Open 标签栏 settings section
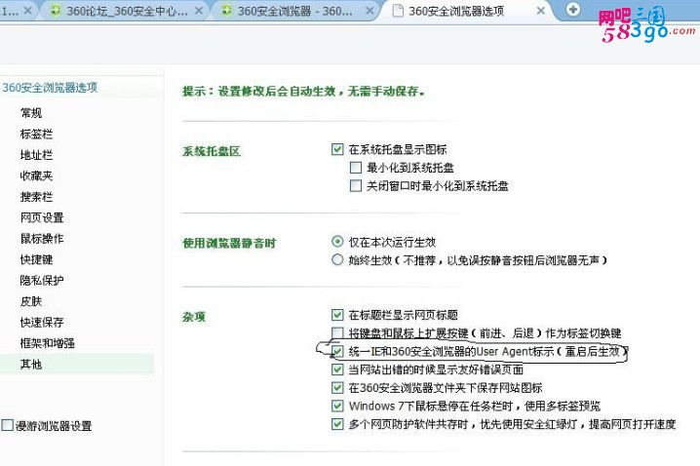The image size is (700, 466). click(36, 134)
